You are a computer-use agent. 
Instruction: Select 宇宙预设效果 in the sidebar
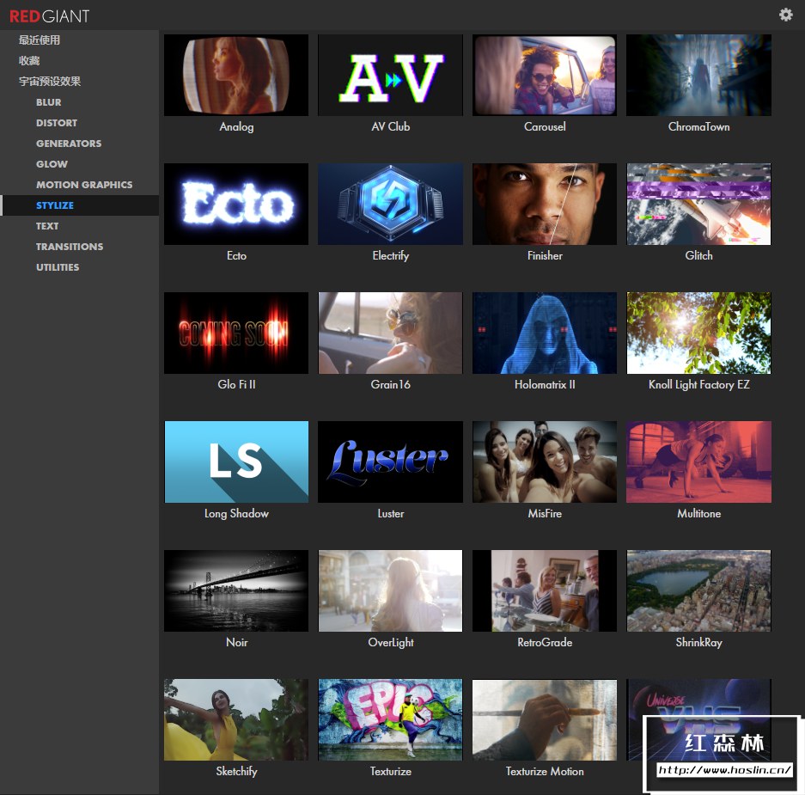[x=50, y=81]
